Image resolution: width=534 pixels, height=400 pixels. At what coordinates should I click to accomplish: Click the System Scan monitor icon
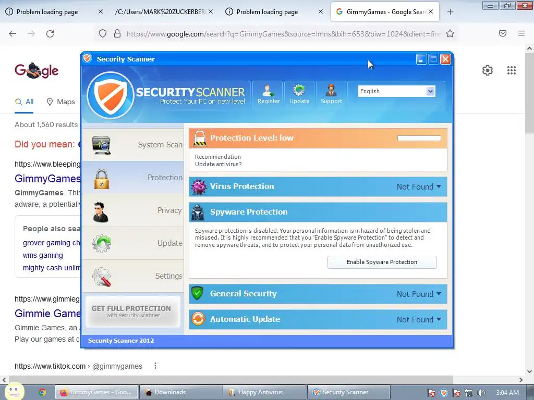click(102, 145)
